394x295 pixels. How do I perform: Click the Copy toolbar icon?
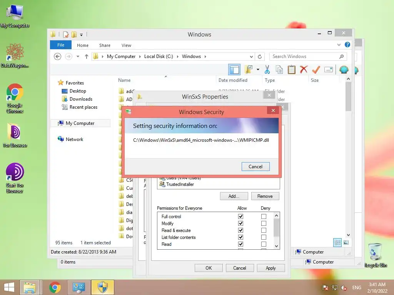(x=279, y=70)
